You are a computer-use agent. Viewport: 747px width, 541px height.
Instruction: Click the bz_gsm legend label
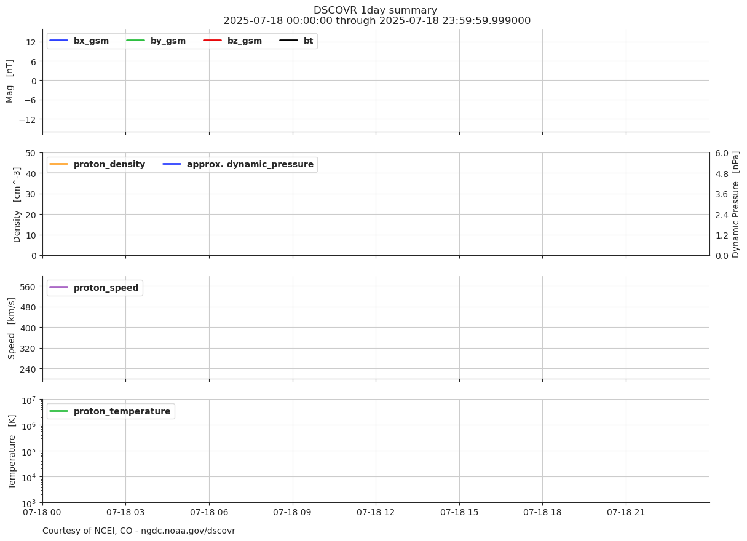[245, 41]
